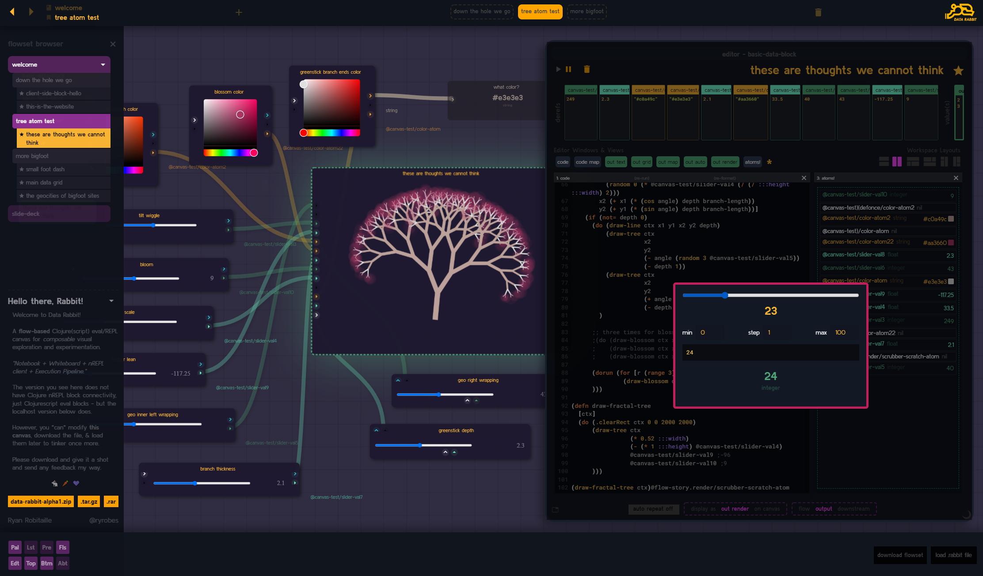This screenshot has height=576, width=983.
Task: Switch to 'more bigfoot' tab
Action: point(587,11)
